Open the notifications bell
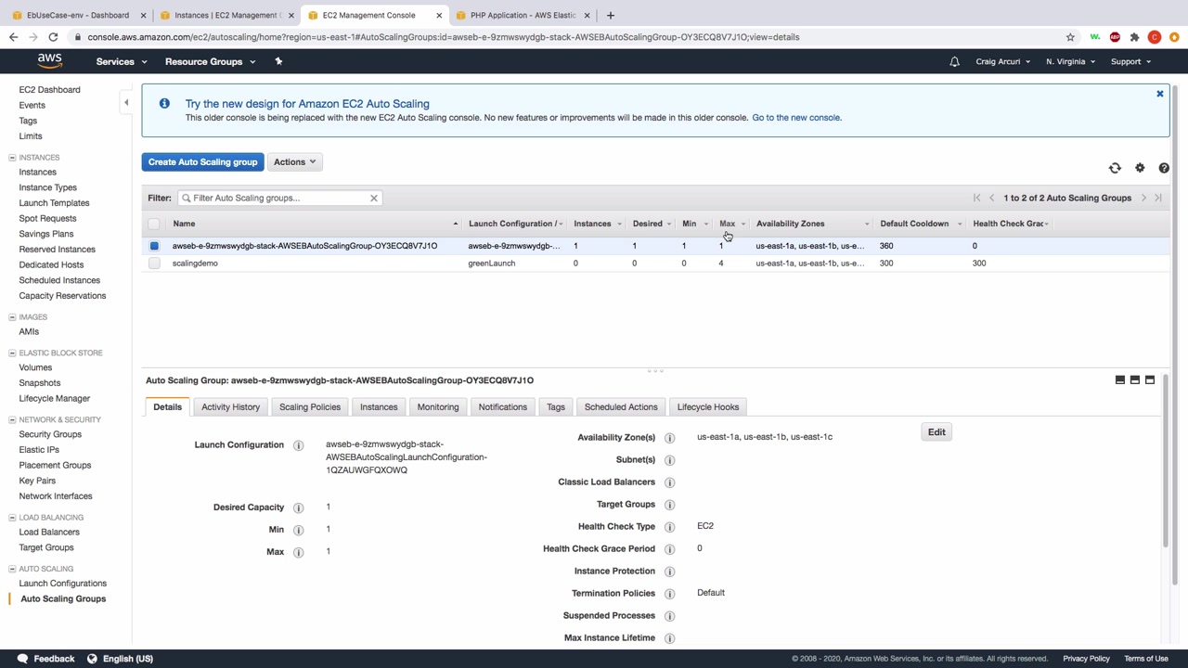1188x668 pixels. pos(954,61)
